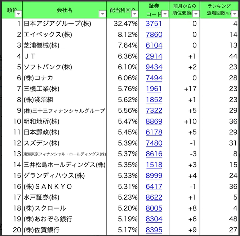
Task: Open filter dropdown for 会社名 column
Action: click(102, 14)
